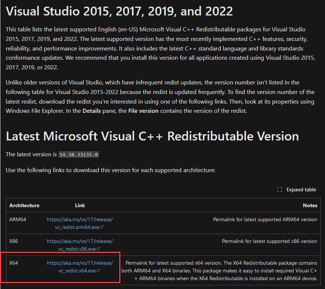Click the 'Visual Studio 2015, 2017, 2019, and 2022' heading

(119, 11)
